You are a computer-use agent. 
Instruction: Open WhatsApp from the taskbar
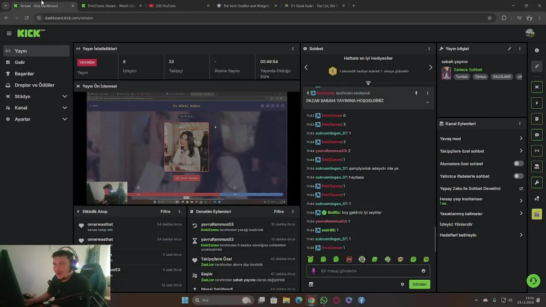(x=324, y=300)
